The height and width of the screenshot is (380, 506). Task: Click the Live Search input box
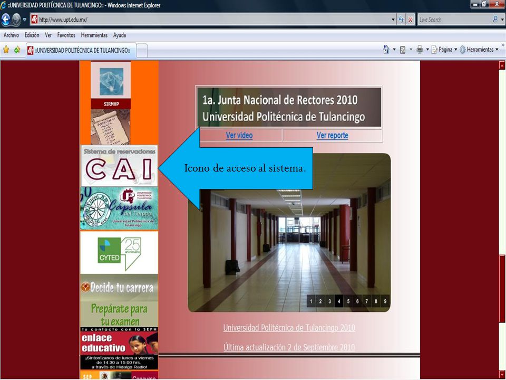[454, 20]
